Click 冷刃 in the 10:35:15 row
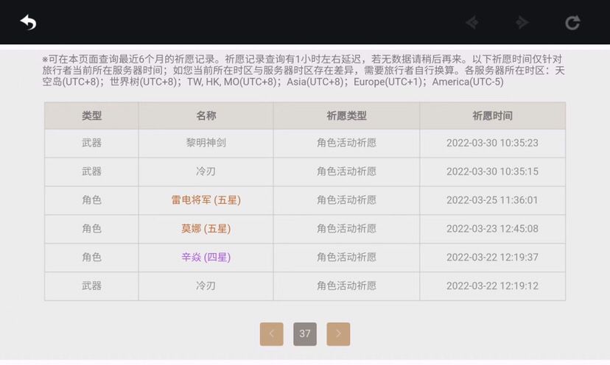610x365 pixels. click(206, 171)
